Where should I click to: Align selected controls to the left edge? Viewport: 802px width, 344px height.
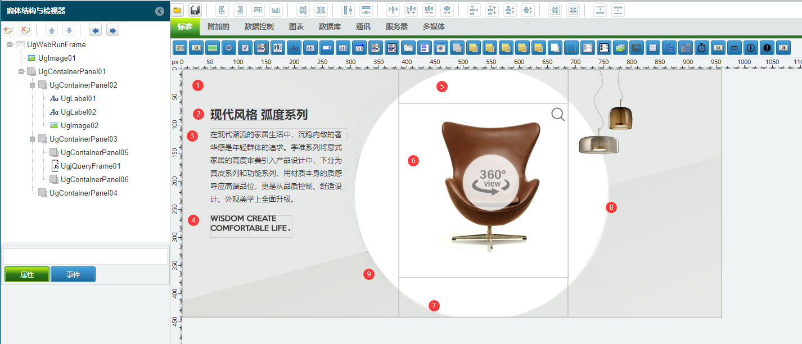(x=222, y=10)
